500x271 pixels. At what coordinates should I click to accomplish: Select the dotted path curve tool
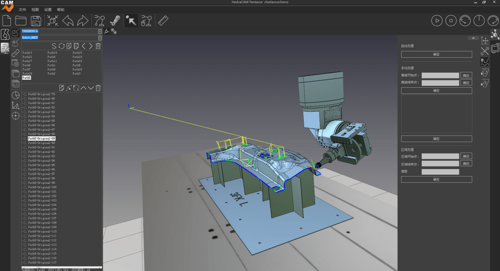15,33
